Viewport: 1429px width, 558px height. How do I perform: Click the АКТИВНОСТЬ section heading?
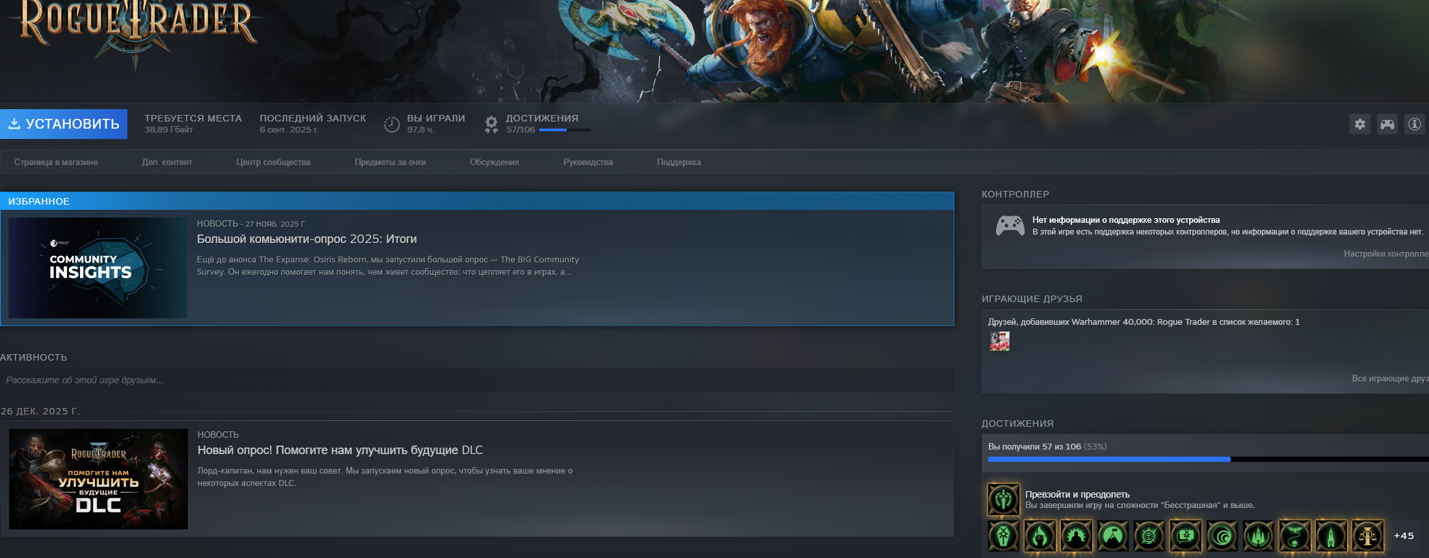(x=34, y=357)
